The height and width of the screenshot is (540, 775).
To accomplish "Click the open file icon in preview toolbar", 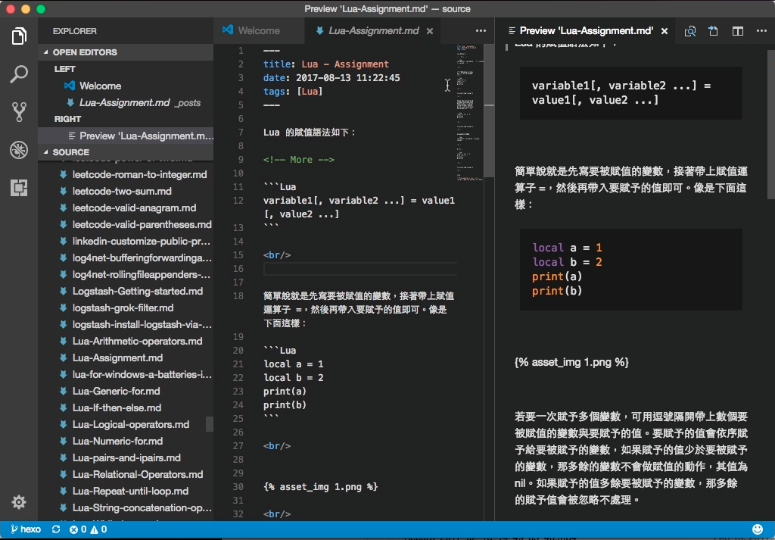I will (x=713, y=31).
